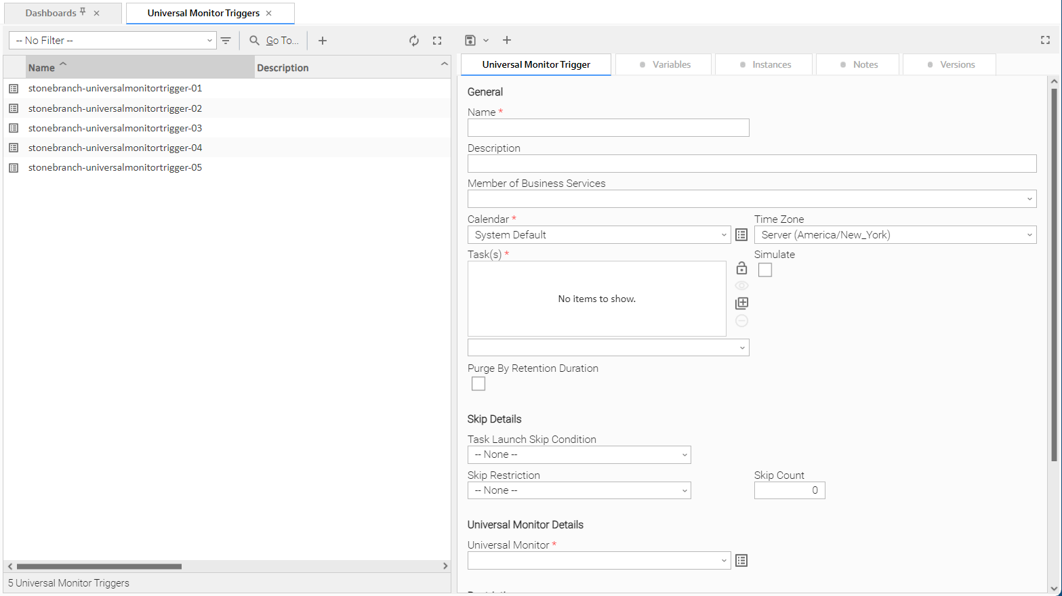Open the No Filter dropdown
This screenshot has width=1062, height=596.
point(113,41)
